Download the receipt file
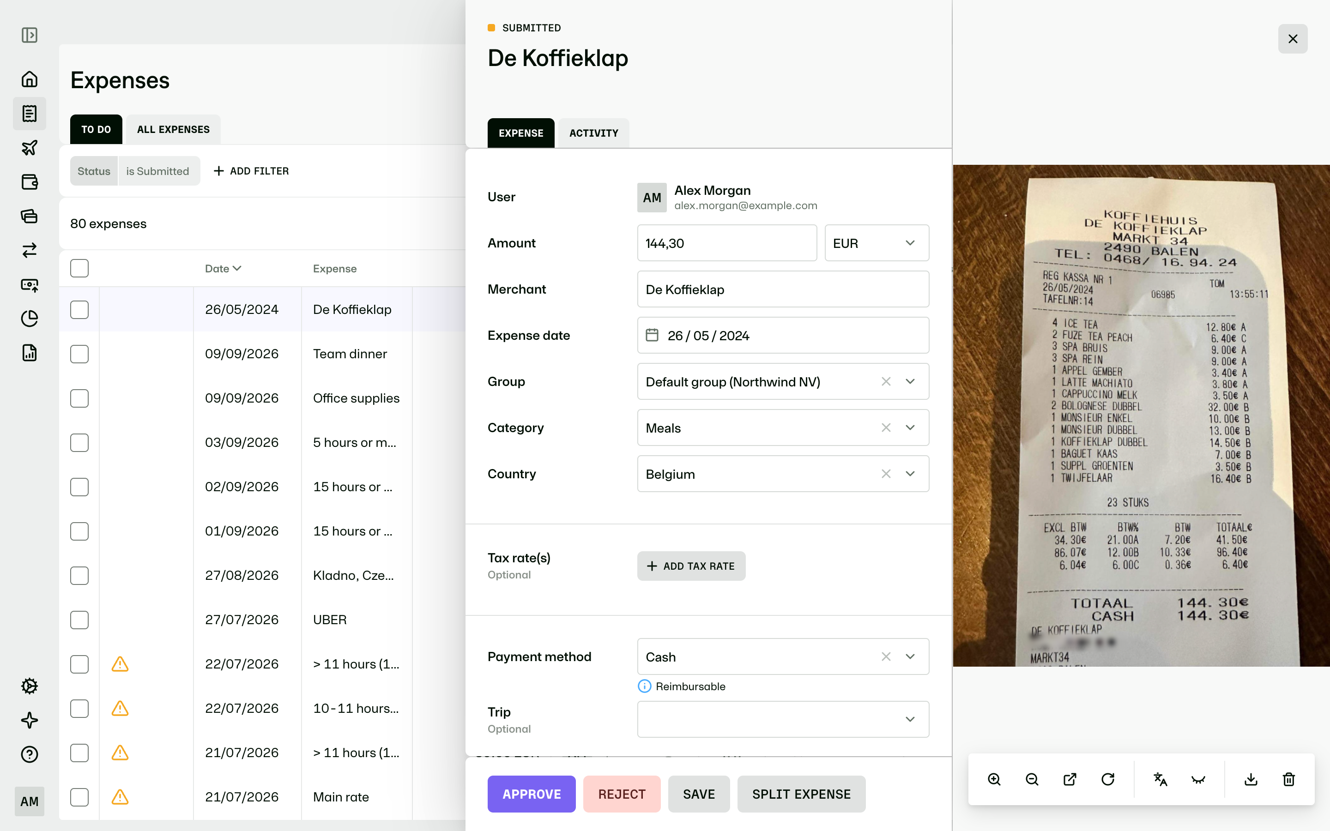 1251,779
